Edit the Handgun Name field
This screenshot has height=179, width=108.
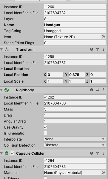pos(75,25)
